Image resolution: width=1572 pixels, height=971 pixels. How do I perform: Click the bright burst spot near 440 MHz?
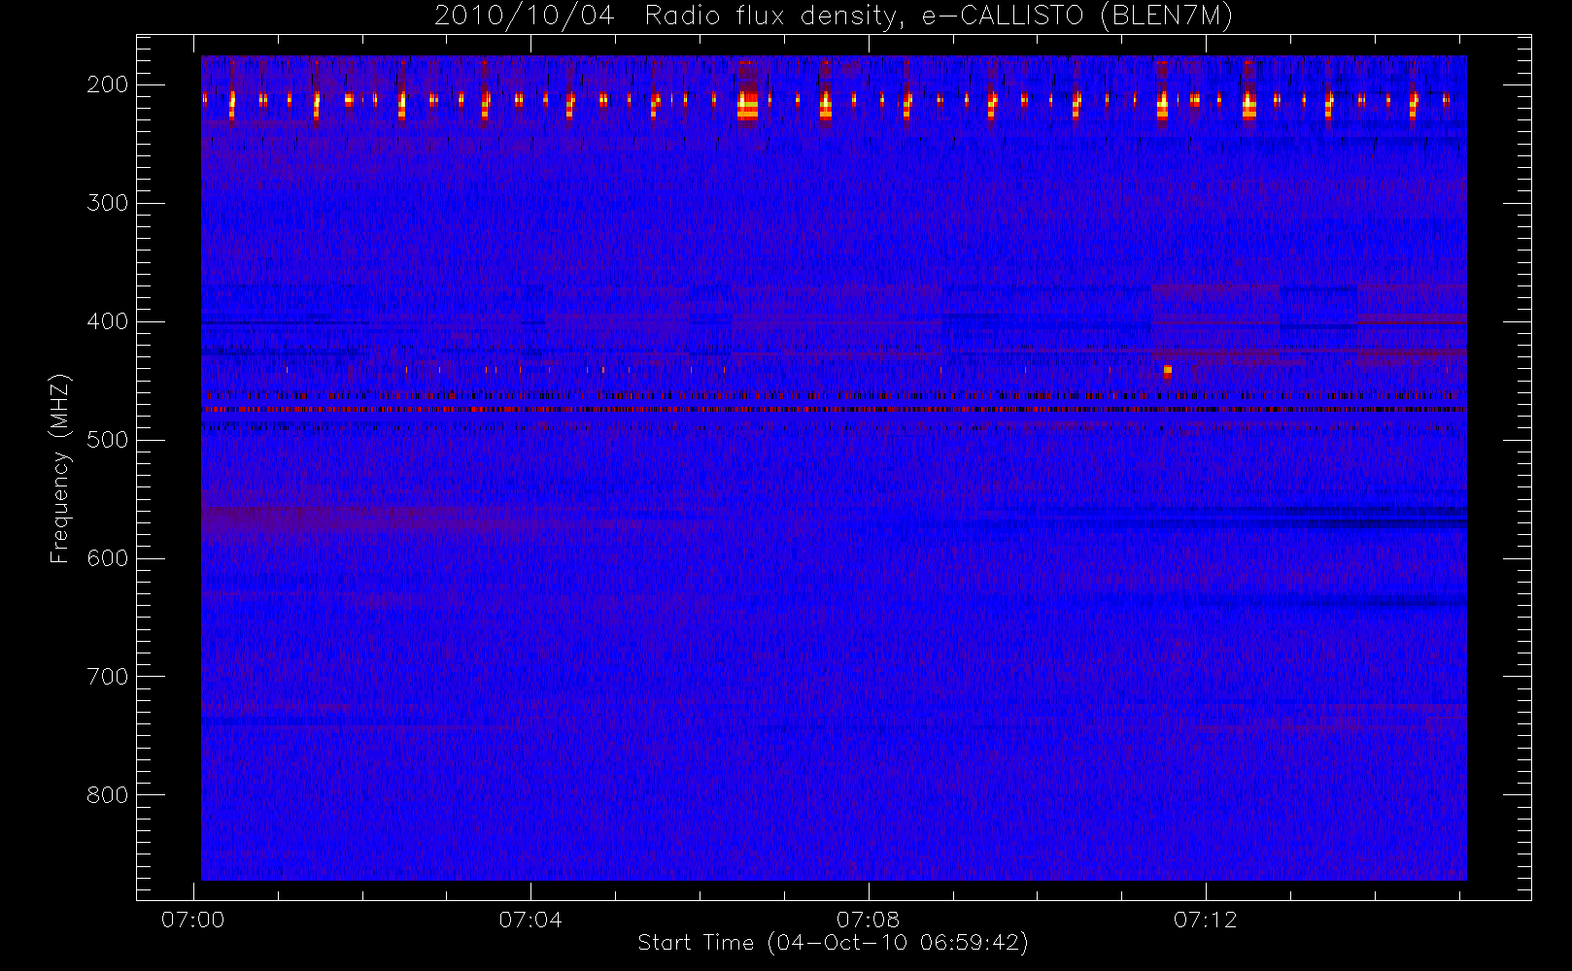pyautogui.click(x=1167, y=370)
